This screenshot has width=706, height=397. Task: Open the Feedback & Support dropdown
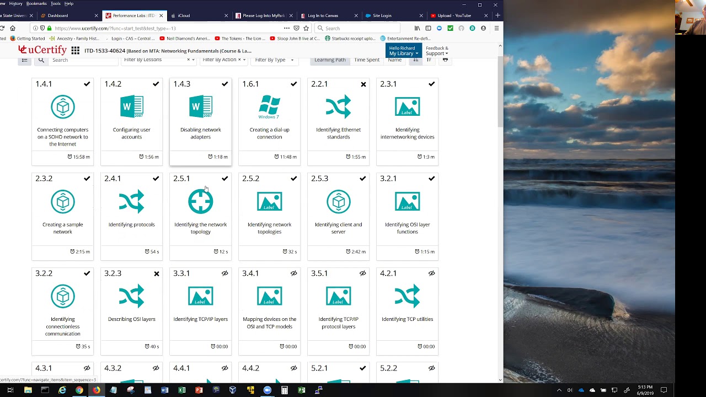(437, 51)
